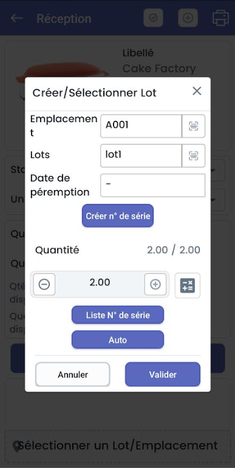The width and height of the screenshot is (235, 468).
Task: Click the Auto button
Action: [x=118, y=340]
